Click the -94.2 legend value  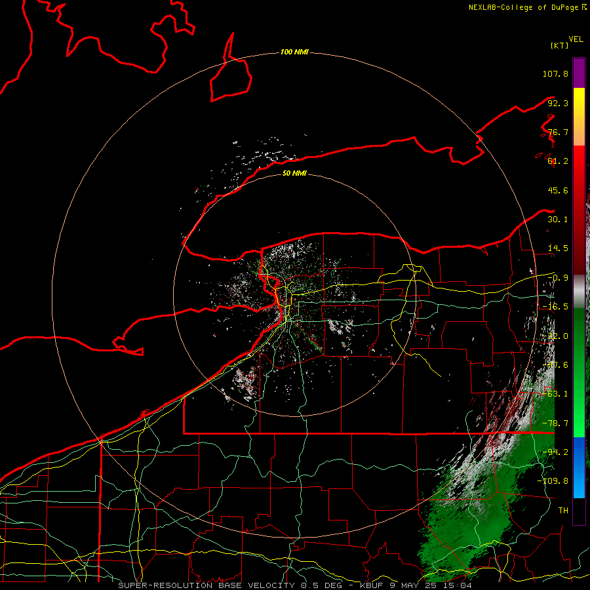click(555, 452)
